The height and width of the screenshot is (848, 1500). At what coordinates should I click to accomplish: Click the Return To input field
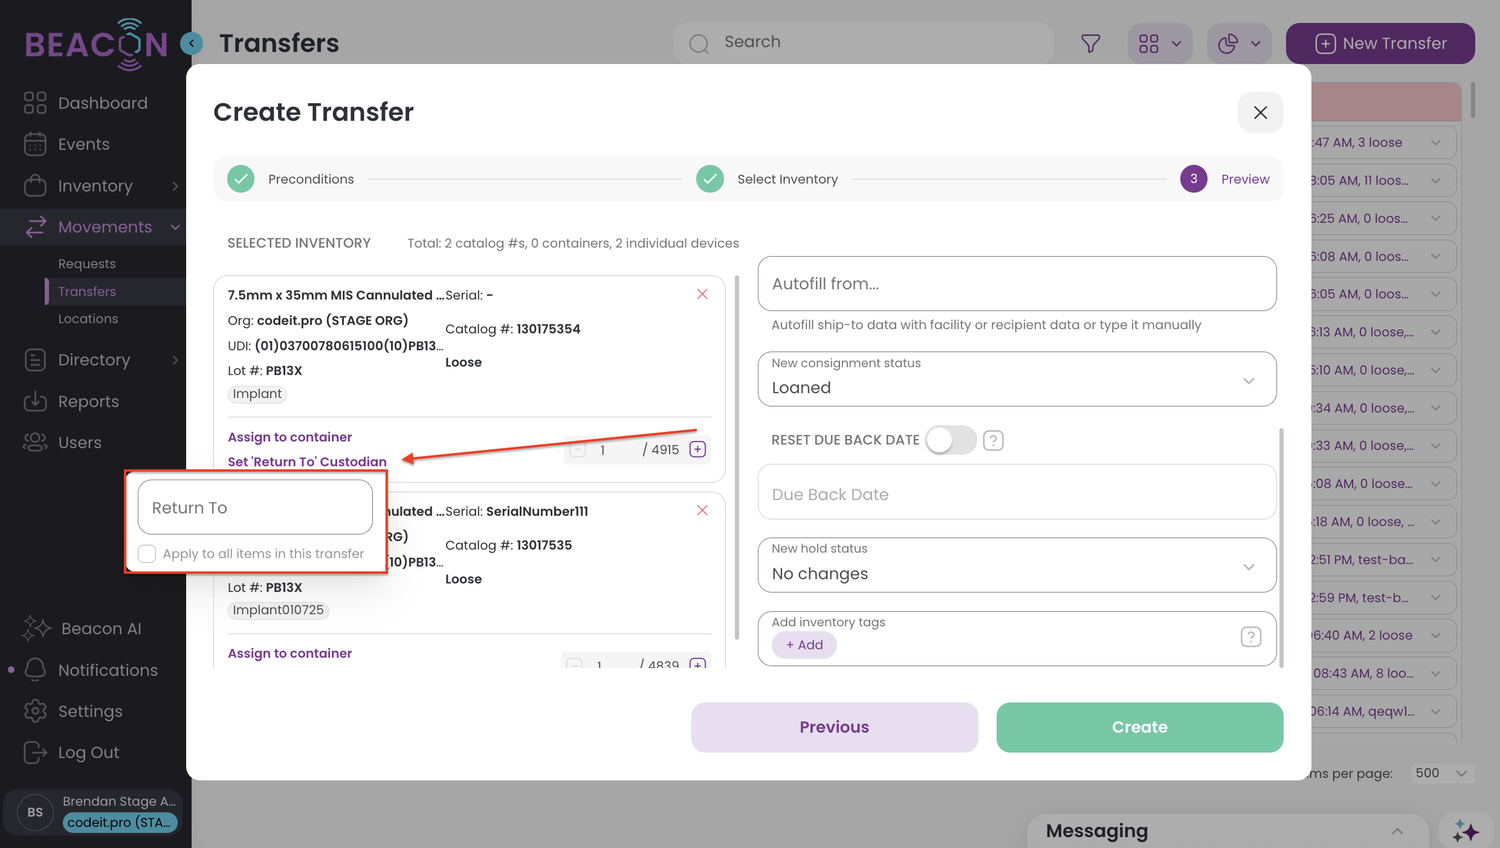click(x=255, y=507)
